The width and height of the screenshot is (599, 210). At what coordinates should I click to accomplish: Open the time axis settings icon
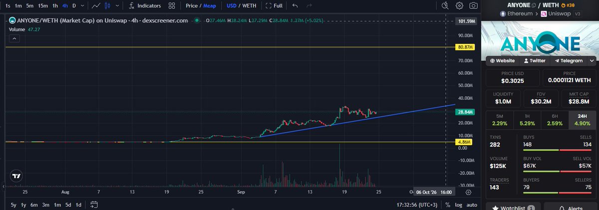click(468, 192)
